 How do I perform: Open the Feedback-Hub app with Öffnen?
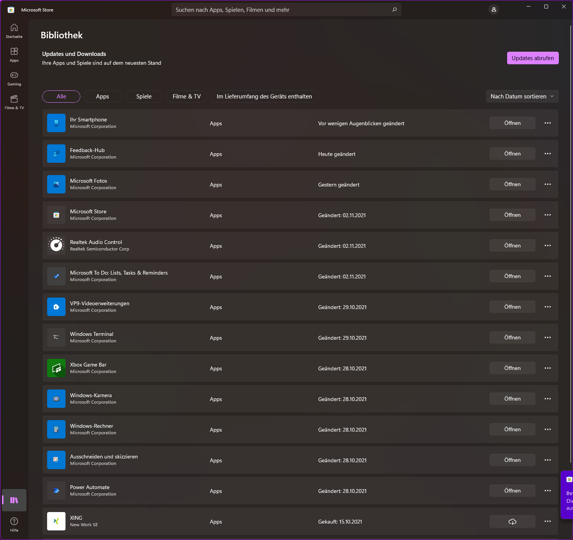coord(512,154)
